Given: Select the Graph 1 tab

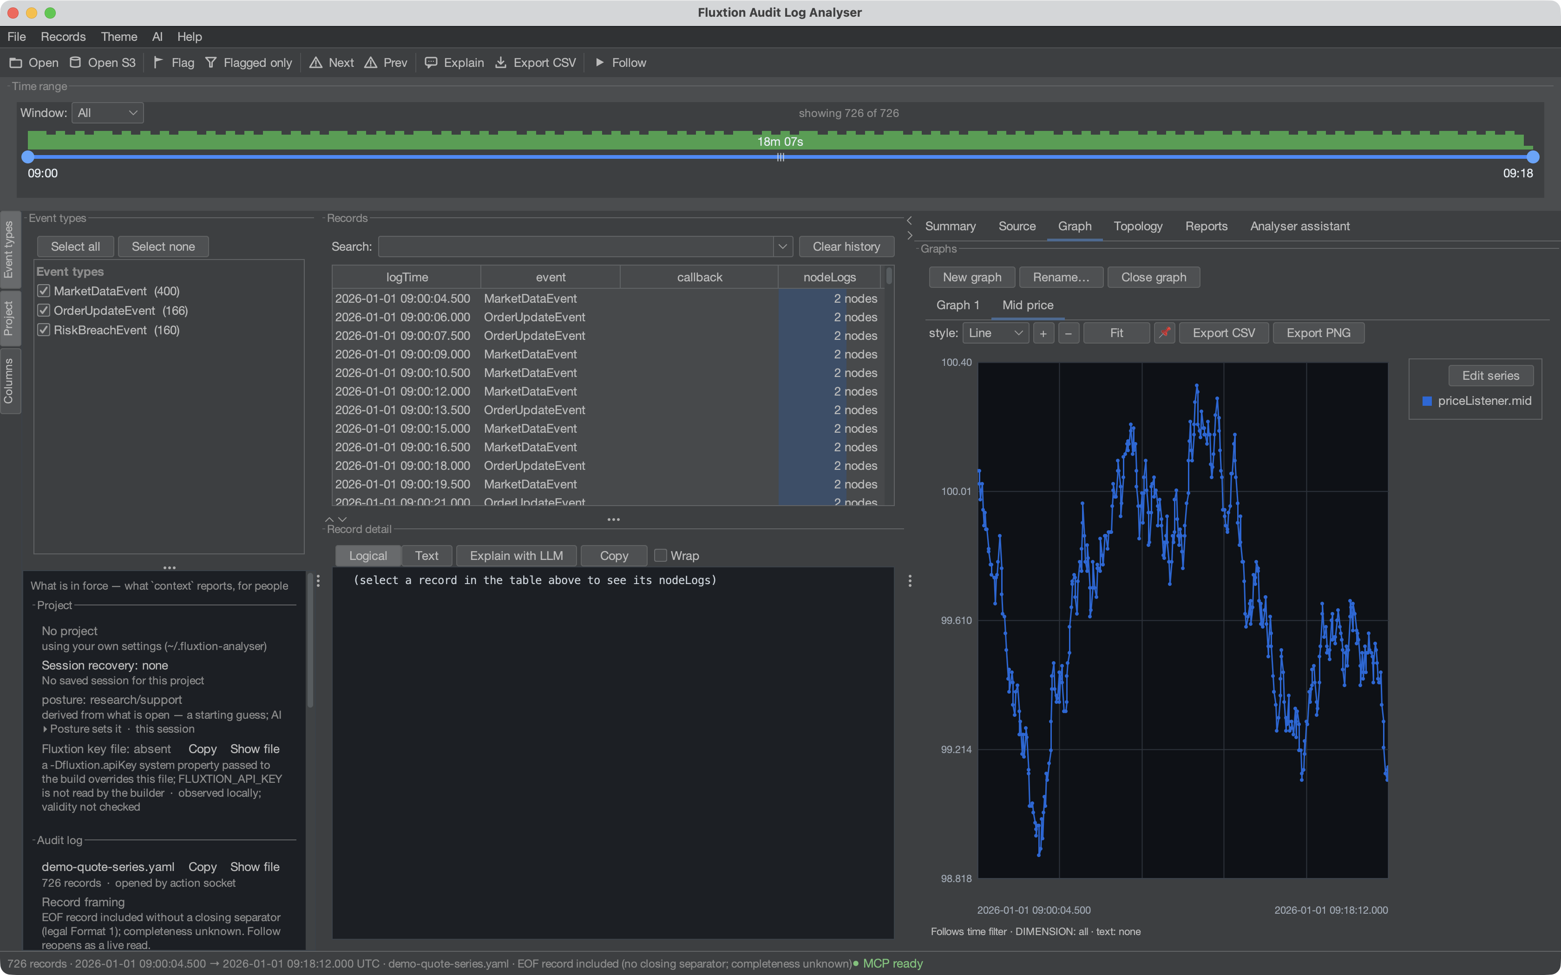Looking at the screenshot, I should [958, 305].
